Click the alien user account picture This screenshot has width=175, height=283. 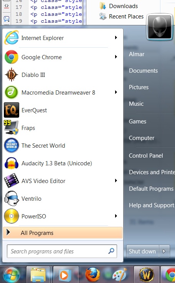coord(160,27)
